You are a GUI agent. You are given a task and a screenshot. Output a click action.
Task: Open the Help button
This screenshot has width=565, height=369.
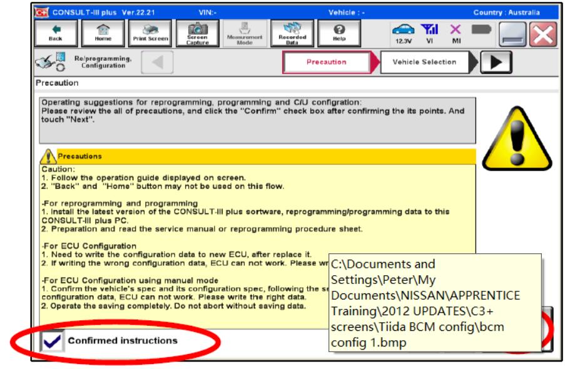point(339,33)
